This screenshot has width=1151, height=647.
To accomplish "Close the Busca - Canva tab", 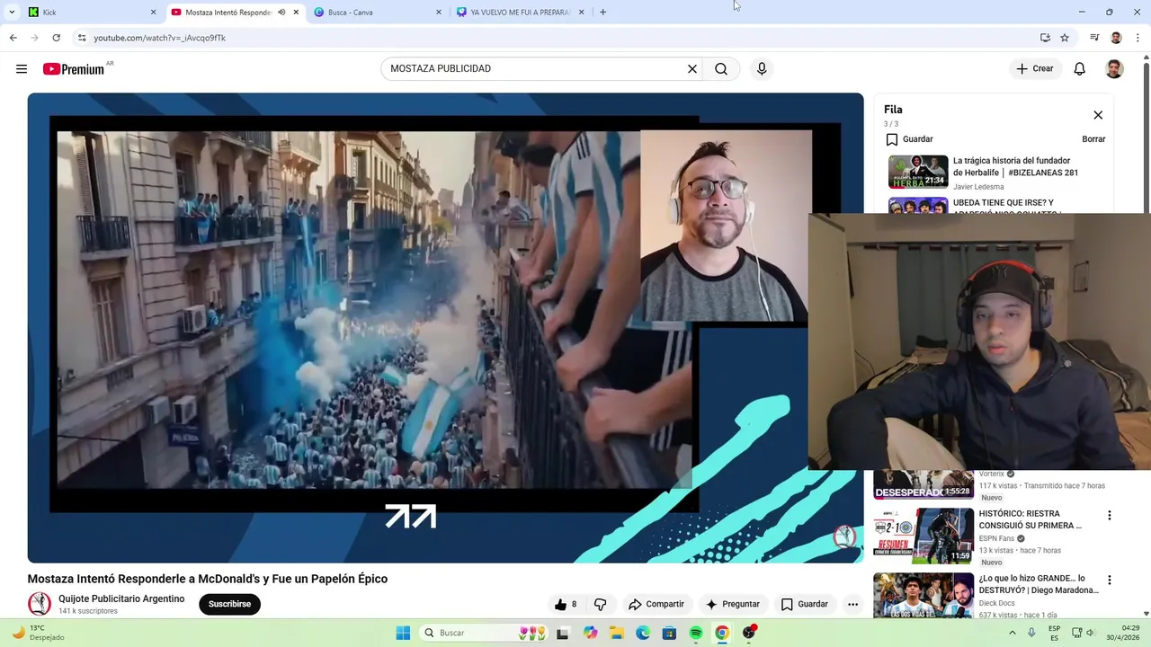I will pos(439,13).
